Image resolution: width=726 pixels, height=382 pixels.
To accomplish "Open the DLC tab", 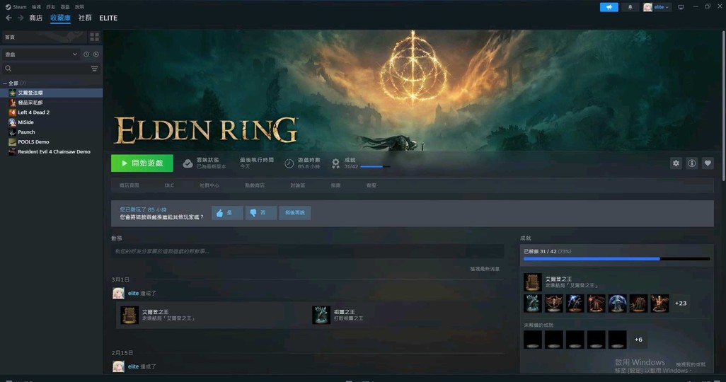I will coord(169,185).
